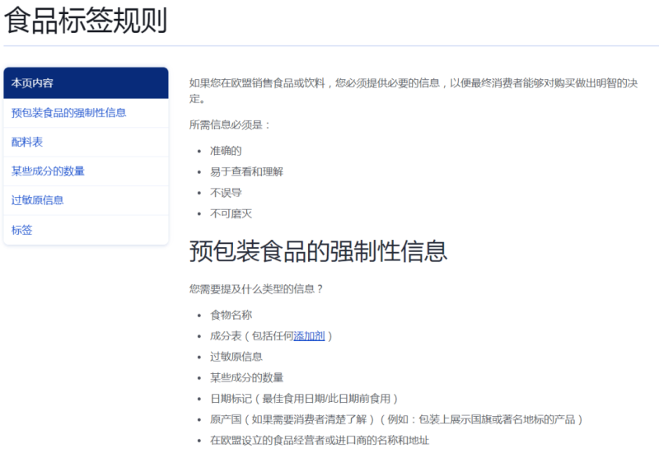Click the 准确的 bullet item
This screenshot has width=659, height=449.
click(x=226, y=151)
